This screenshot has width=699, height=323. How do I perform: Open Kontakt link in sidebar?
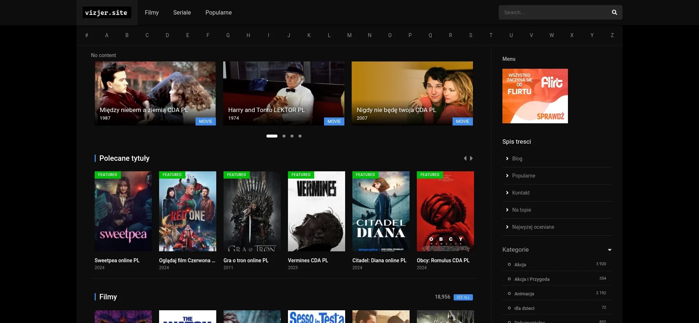tap(521, 193)
